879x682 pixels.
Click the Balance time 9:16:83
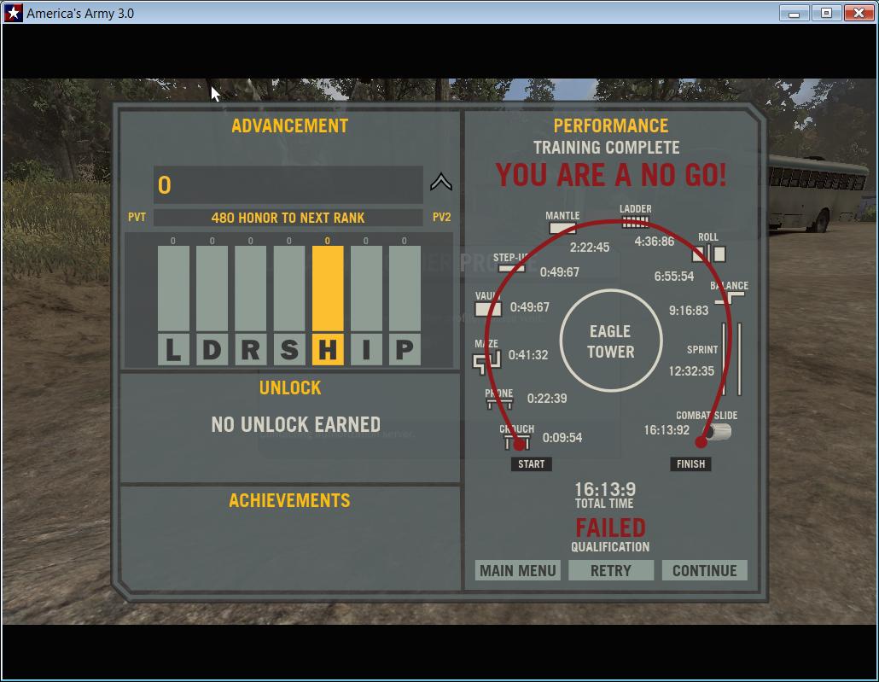coord(689,310)
